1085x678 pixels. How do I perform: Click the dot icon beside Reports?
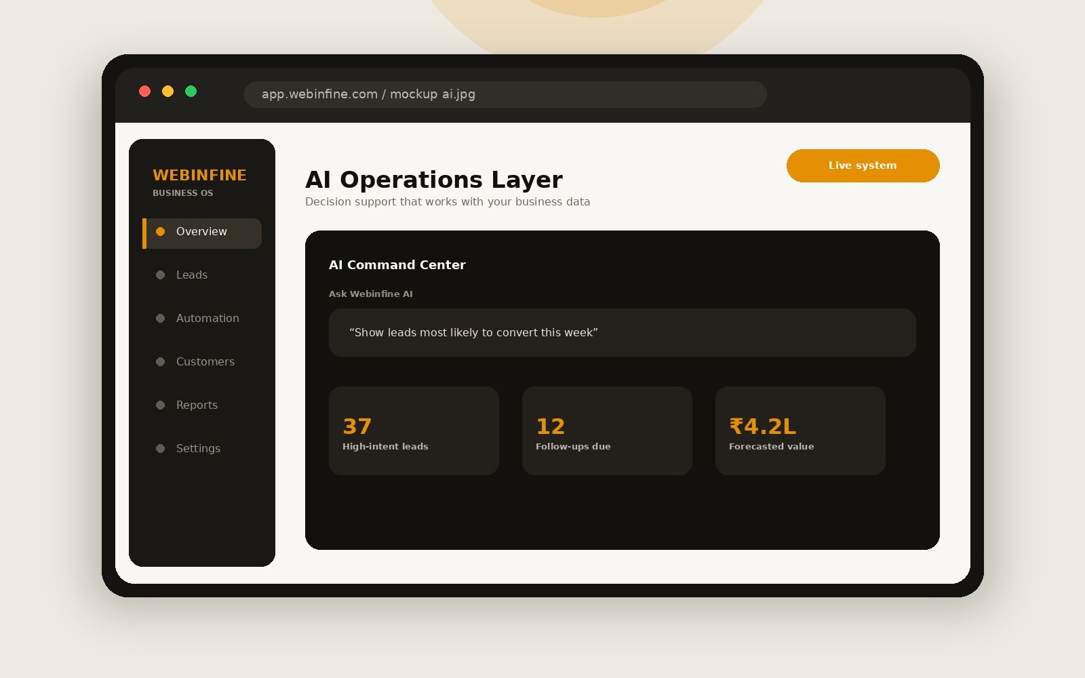(161, 405)
